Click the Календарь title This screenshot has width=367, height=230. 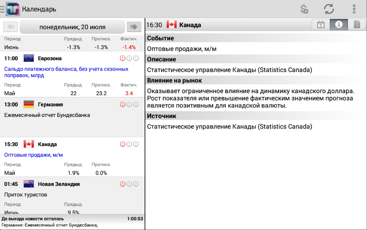[39, 9]
